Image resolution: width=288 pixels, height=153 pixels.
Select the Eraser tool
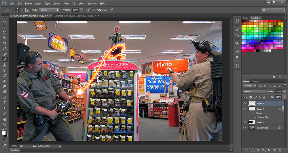click(x=5, y=76)
